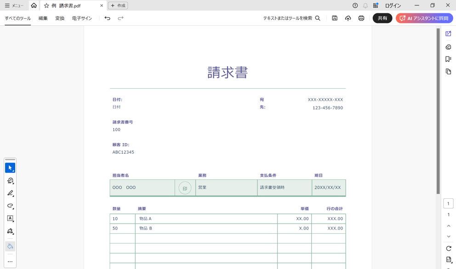Open the bookmarks panel on the right

coord(448,59)
